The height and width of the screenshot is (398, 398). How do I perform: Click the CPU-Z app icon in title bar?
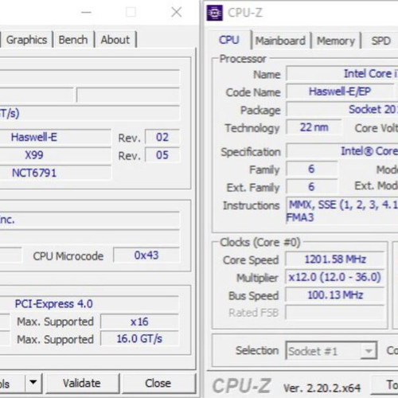click(214, 13)
